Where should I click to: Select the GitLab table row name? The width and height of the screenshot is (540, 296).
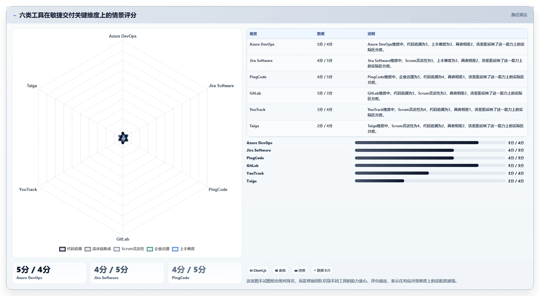(x=255, y=93)
